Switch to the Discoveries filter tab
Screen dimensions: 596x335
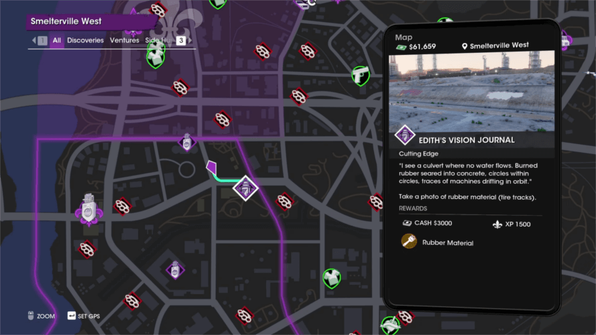(x=85, y=40)
